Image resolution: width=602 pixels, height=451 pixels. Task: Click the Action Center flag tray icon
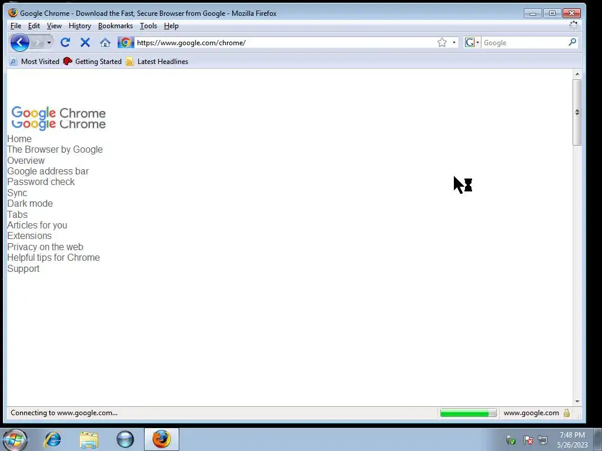(529, 440)
